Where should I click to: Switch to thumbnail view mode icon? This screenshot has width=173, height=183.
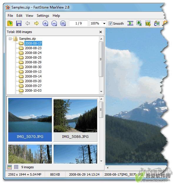9,167
